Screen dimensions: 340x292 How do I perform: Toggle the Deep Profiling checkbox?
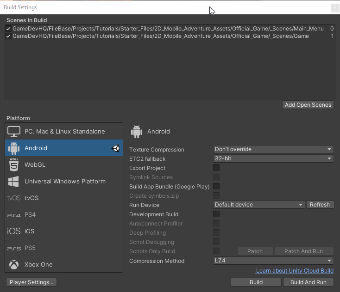point(216,232)
